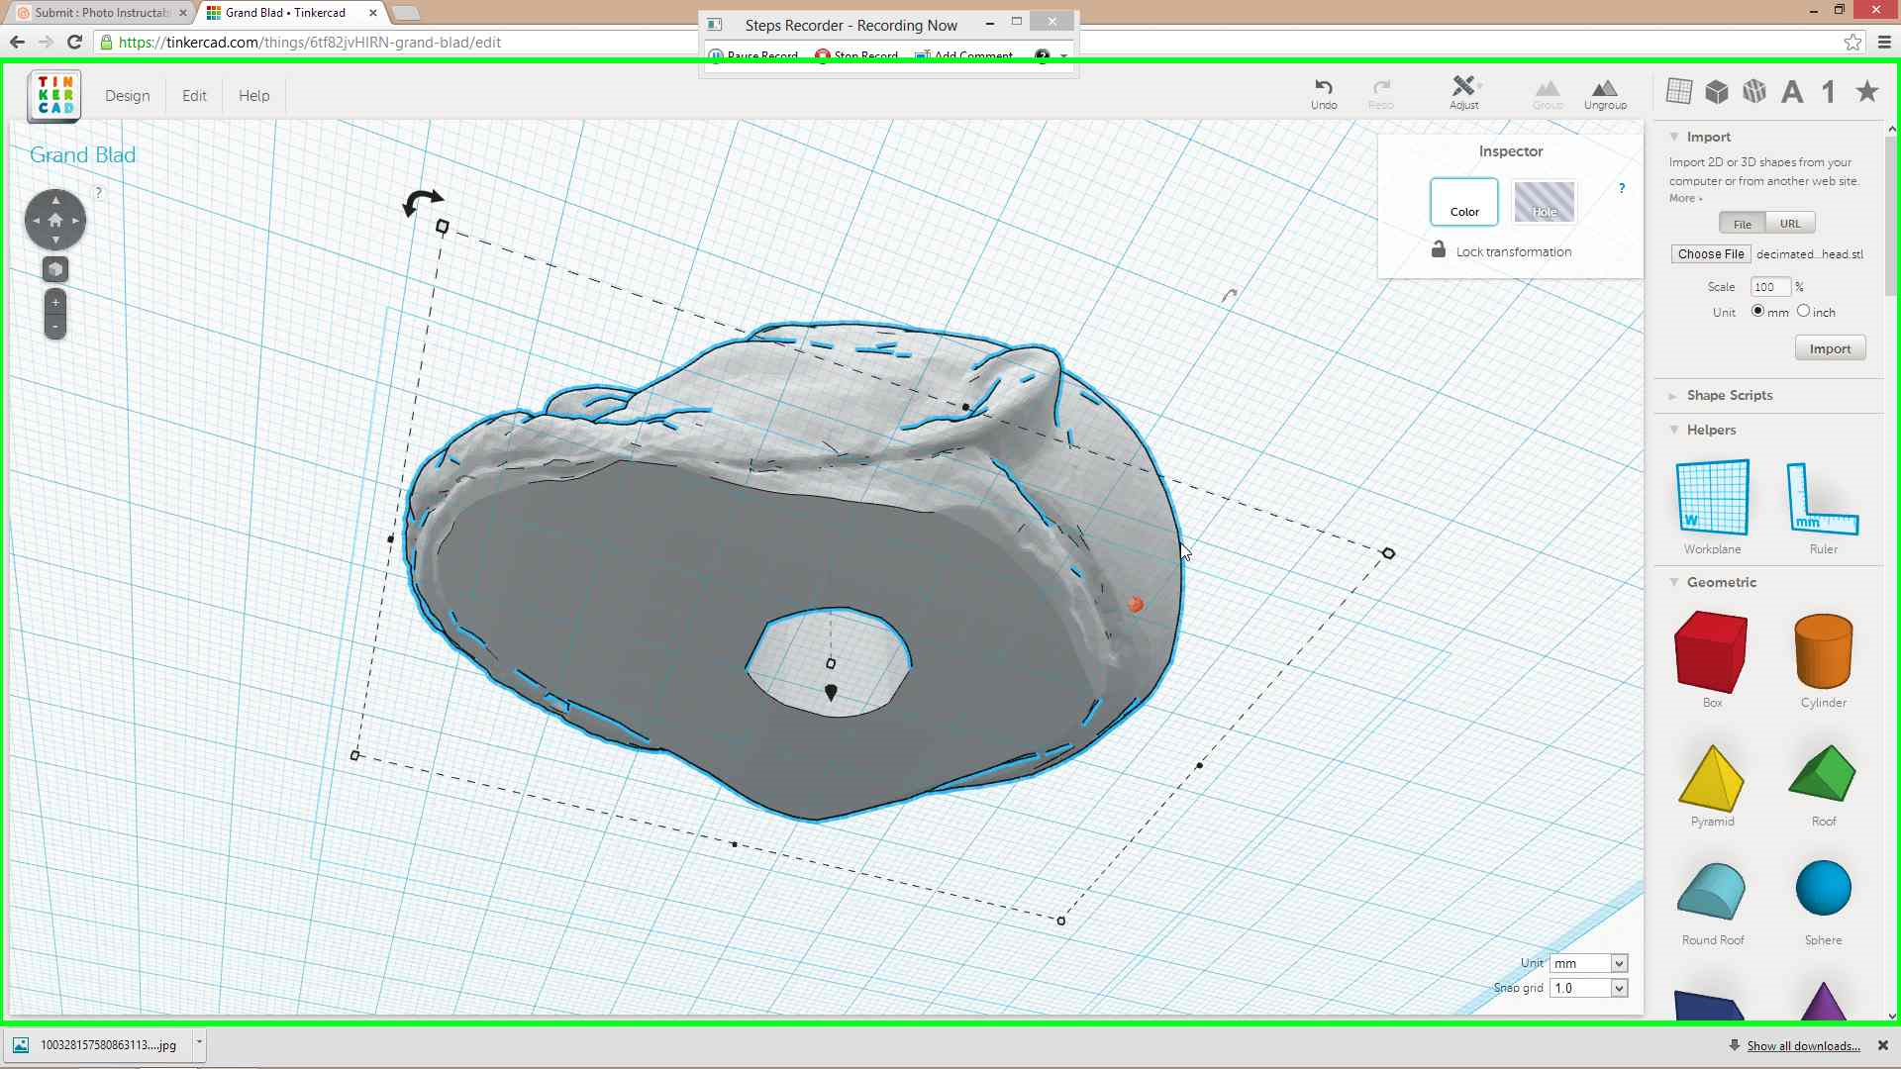Screen dimensions: 1901x1069
Task: Select the letters A icon
Action: pos(1792,92)
